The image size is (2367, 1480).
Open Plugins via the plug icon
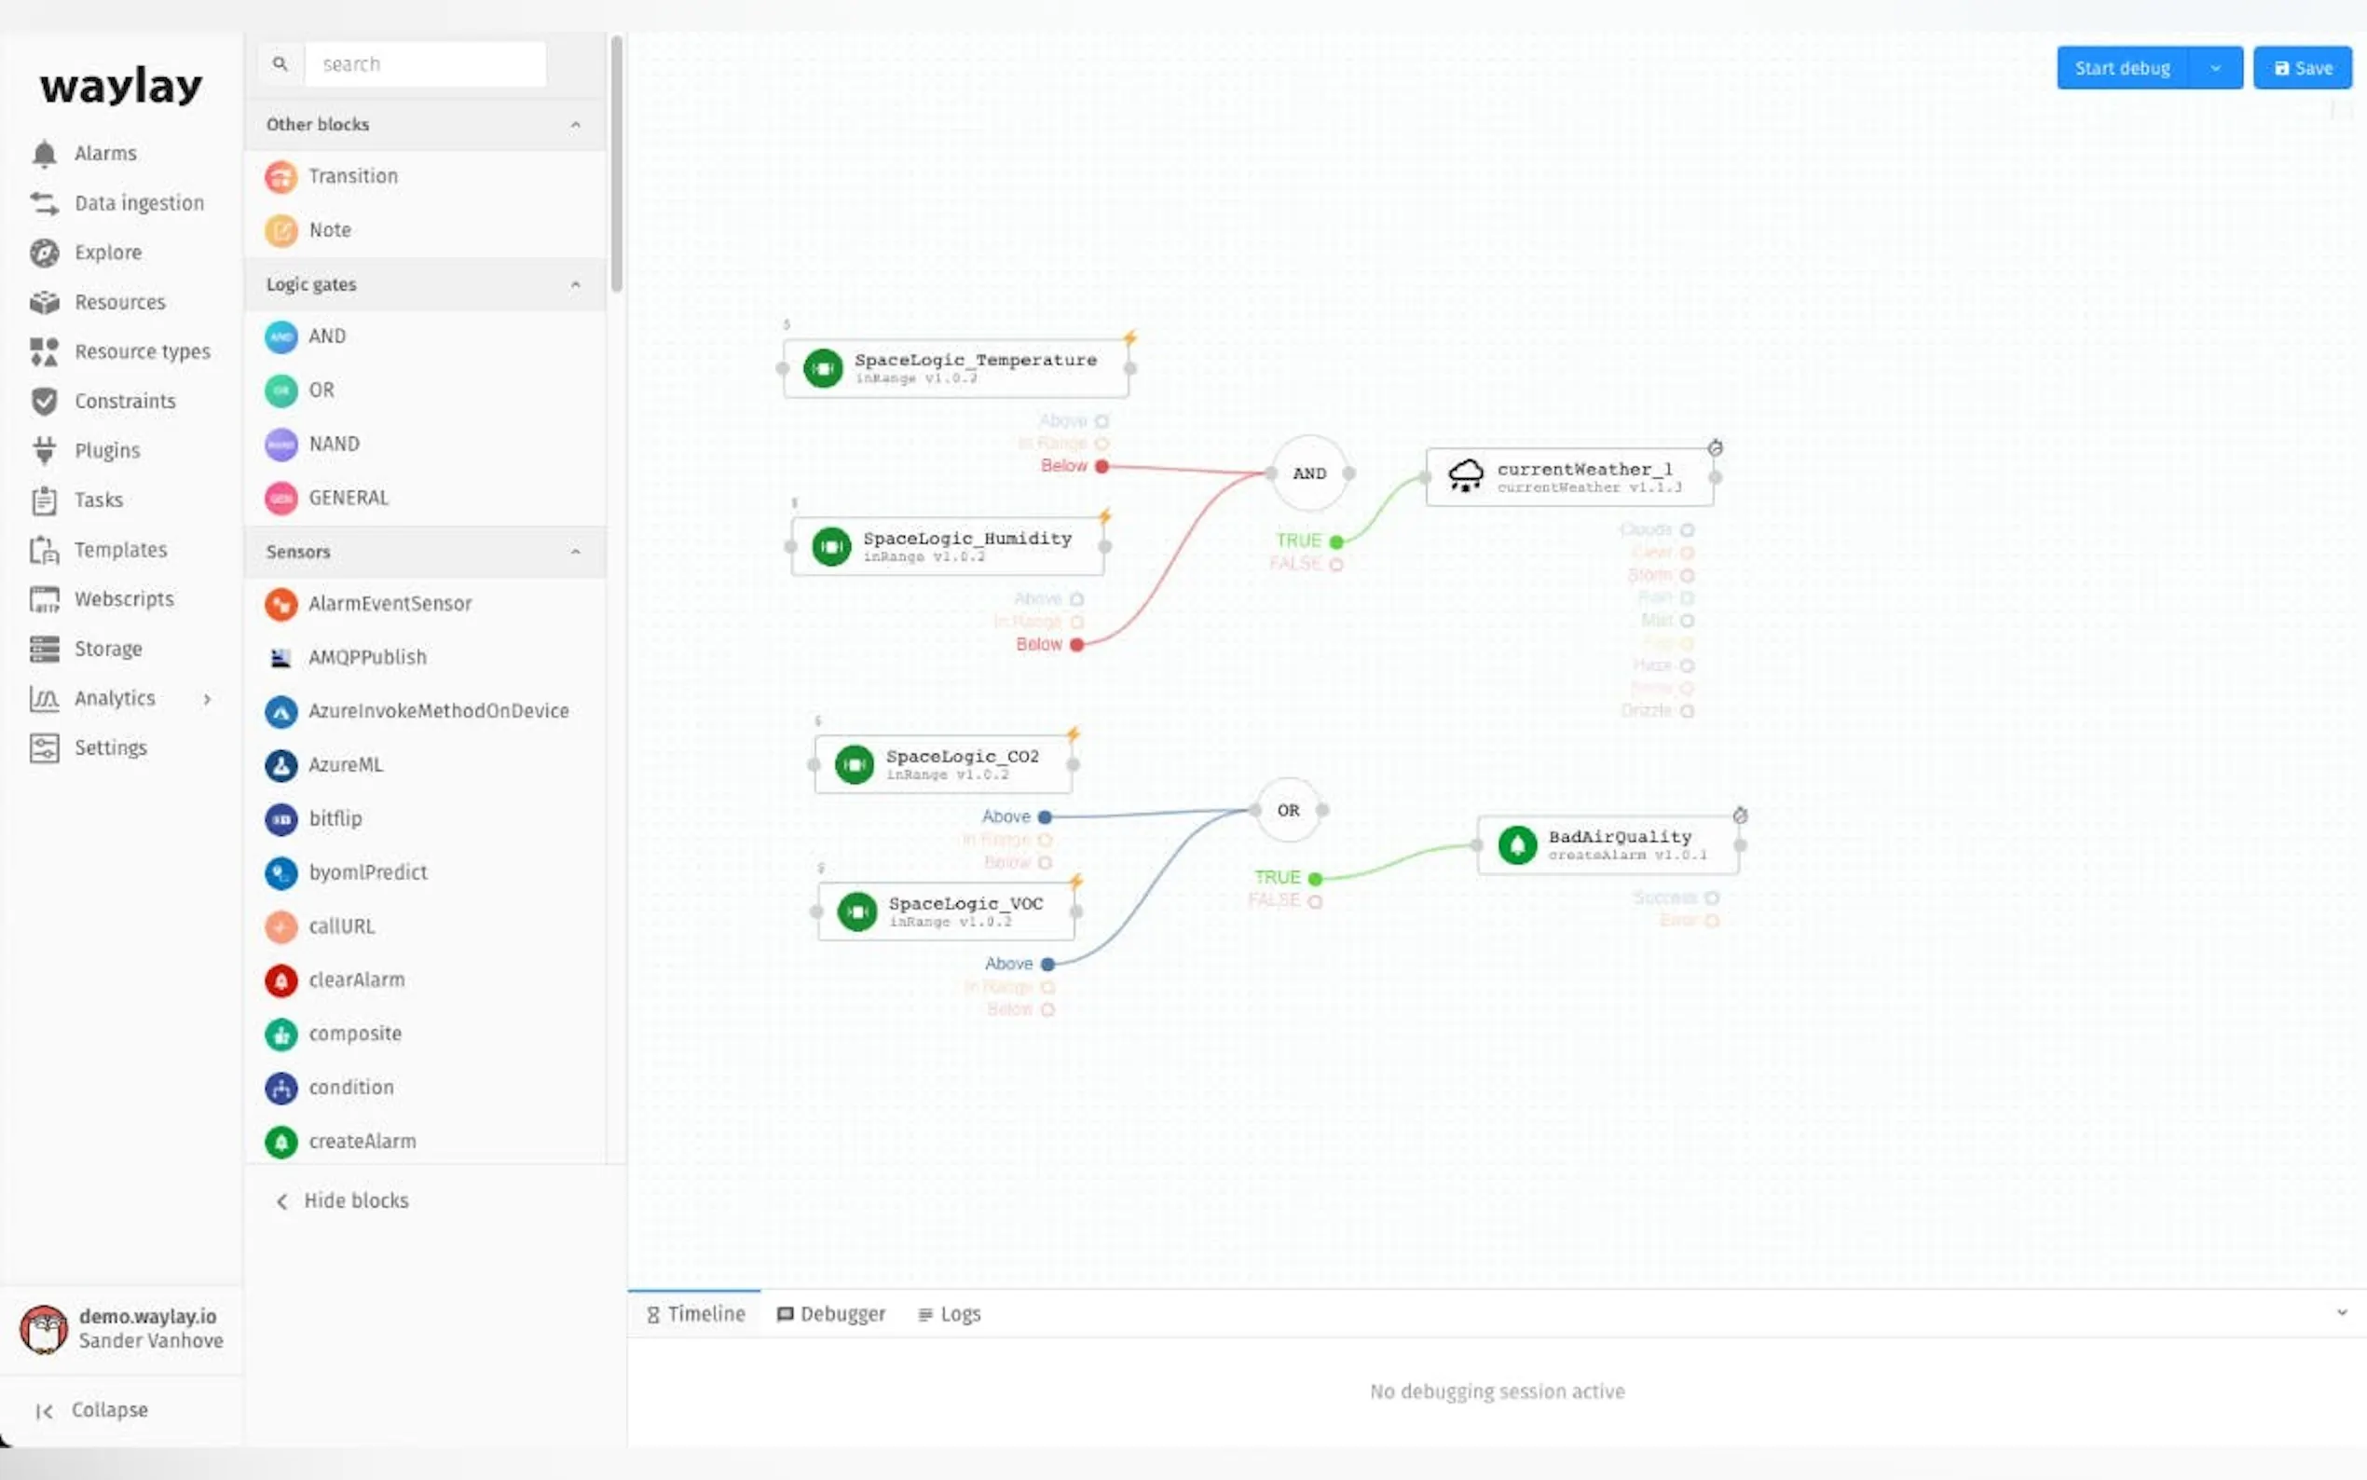44,450
